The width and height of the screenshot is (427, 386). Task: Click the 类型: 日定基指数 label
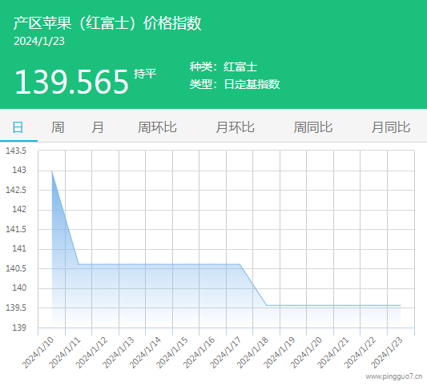235,84
